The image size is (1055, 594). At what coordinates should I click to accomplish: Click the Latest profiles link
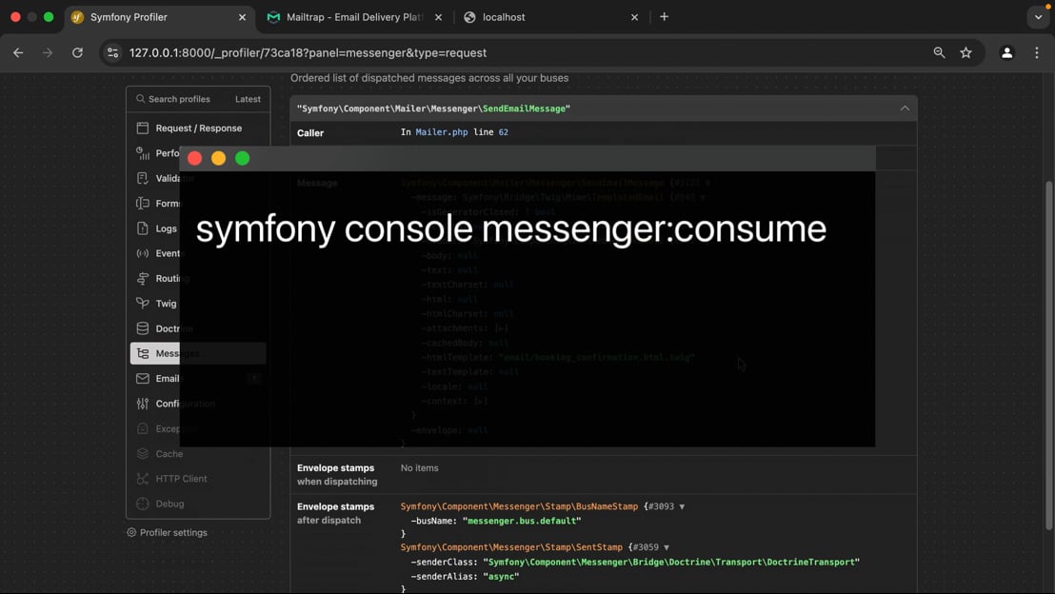(x=248, y=99)
